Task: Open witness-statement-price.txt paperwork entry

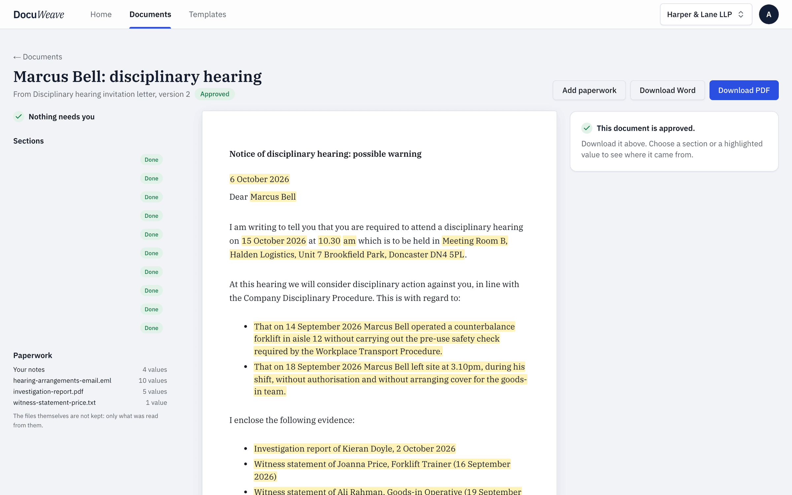Action: click(x=90, y=403)
